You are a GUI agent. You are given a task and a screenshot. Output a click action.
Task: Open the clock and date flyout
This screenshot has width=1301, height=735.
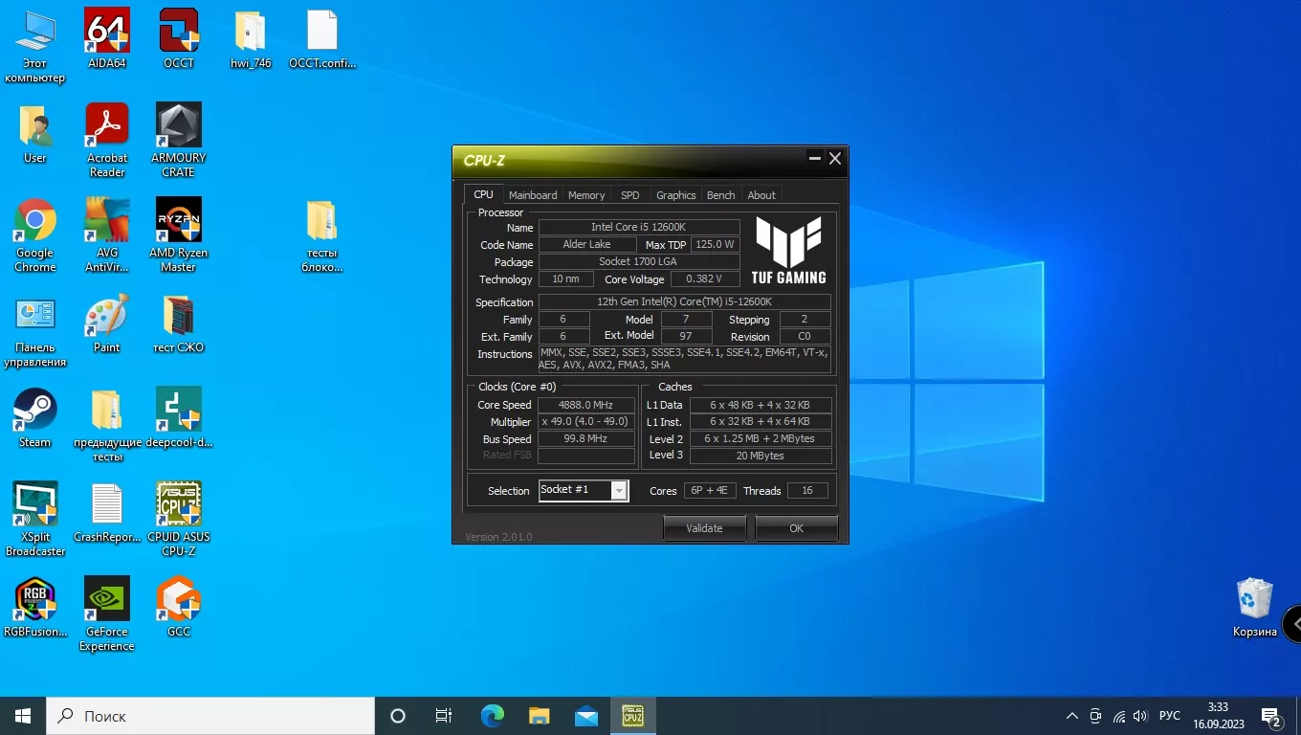(1217, 716)
